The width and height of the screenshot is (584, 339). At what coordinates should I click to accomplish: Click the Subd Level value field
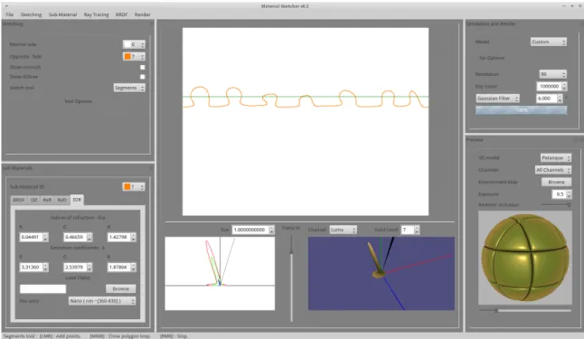click(408, 230)
